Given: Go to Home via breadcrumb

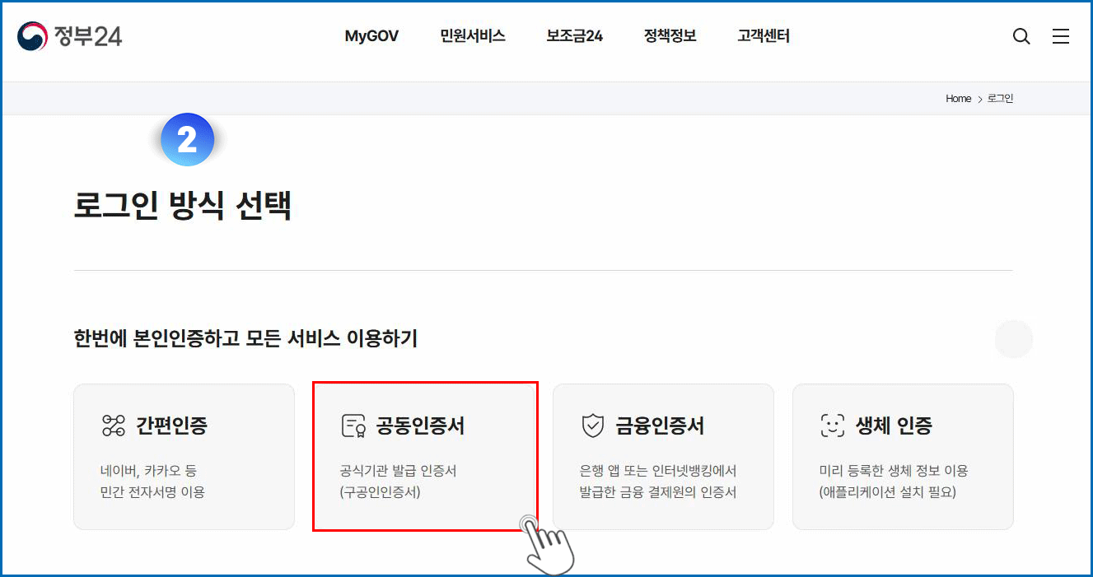Looking at the screenshot, I should coord(959,99).
